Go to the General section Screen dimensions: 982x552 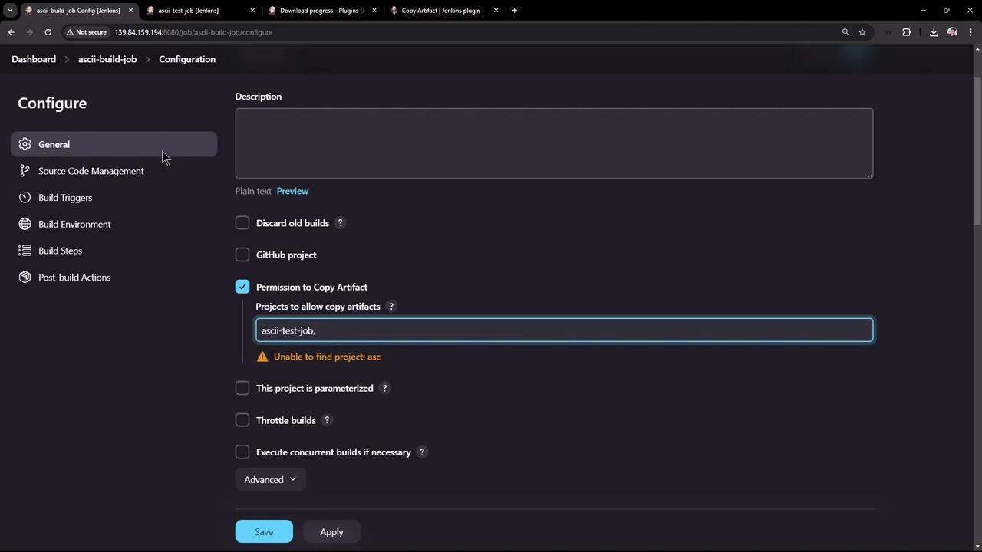[x=114, y=144]
